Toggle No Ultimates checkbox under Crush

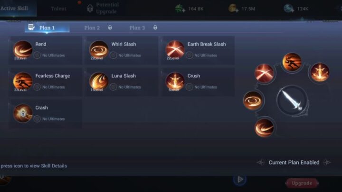[x=190, y=87]
